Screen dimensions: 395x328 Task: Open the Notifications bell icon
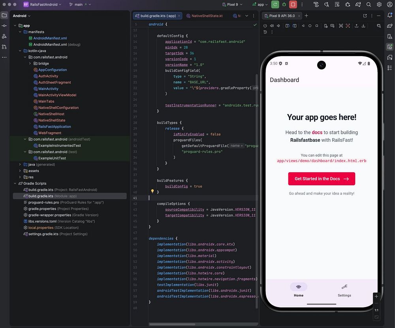[x=390, y=15]
